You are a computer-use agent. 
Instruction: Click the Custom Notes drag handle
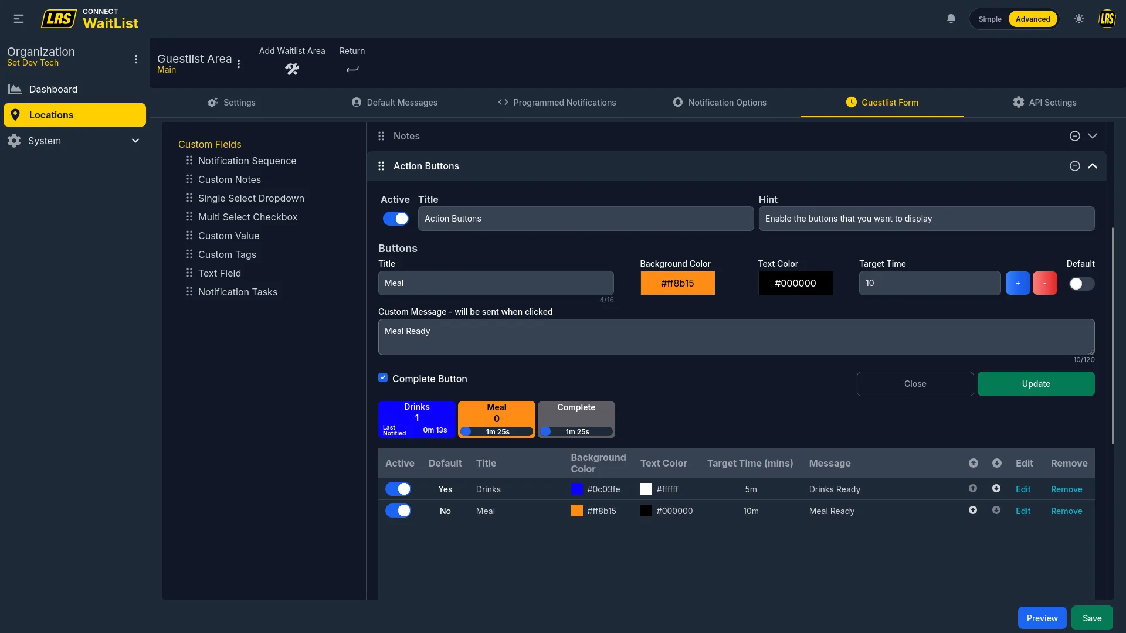[189, 179]
